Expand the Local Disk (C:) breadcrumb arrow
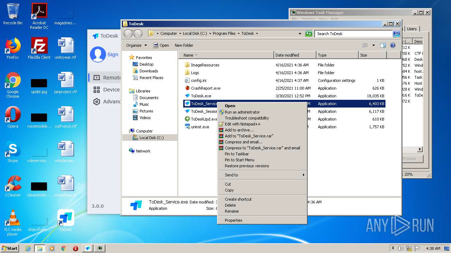The image size is (451, 253). tap(210, 34)
